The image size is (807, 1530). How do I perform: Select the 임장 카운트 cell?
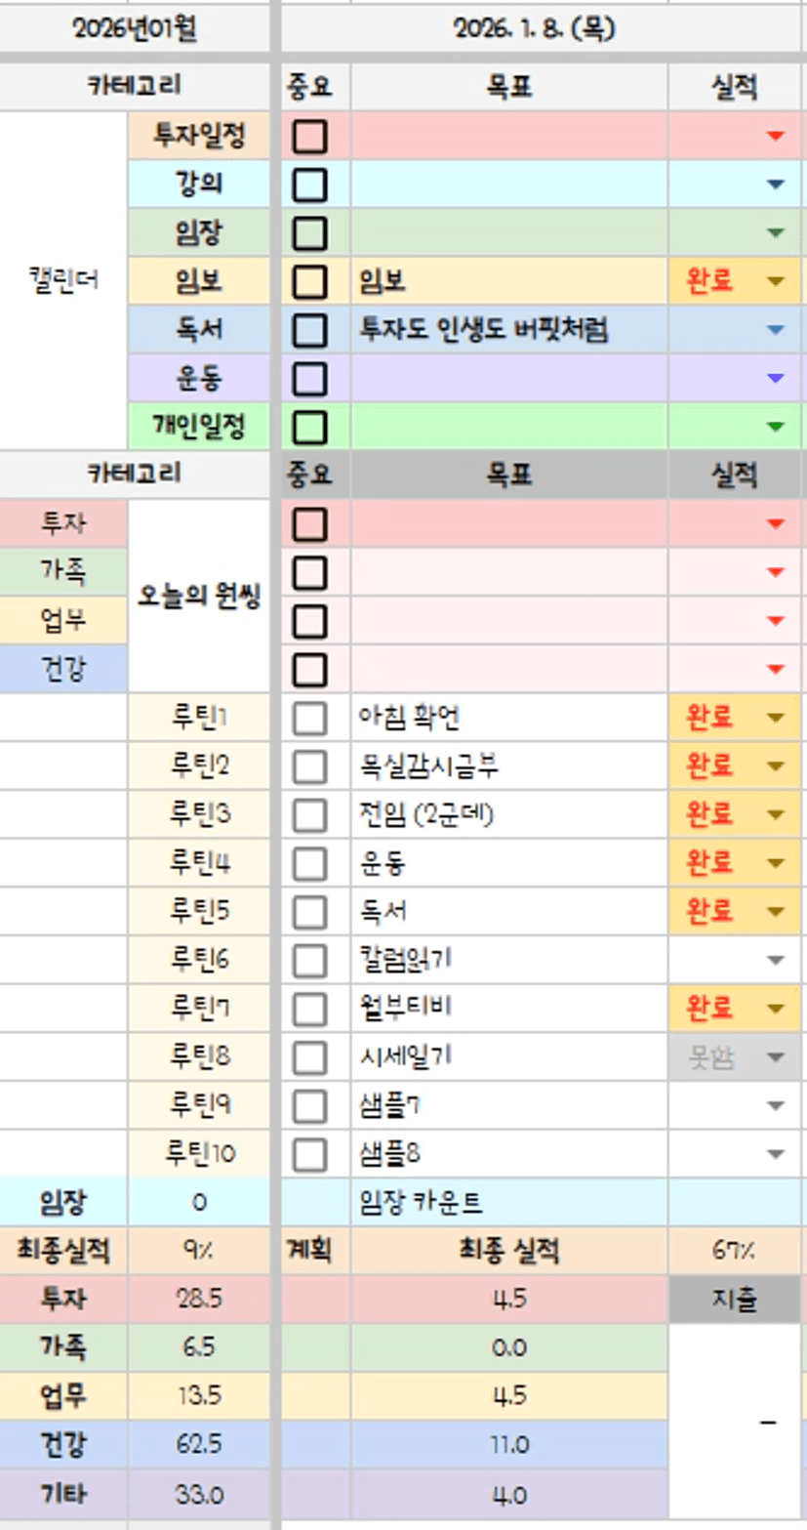[x=421, y=1202]
